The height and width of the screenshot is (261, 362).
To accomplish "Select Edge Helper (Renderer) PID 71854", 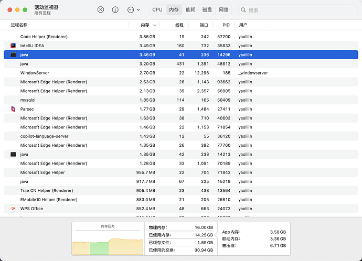I will tap(181, 127).
